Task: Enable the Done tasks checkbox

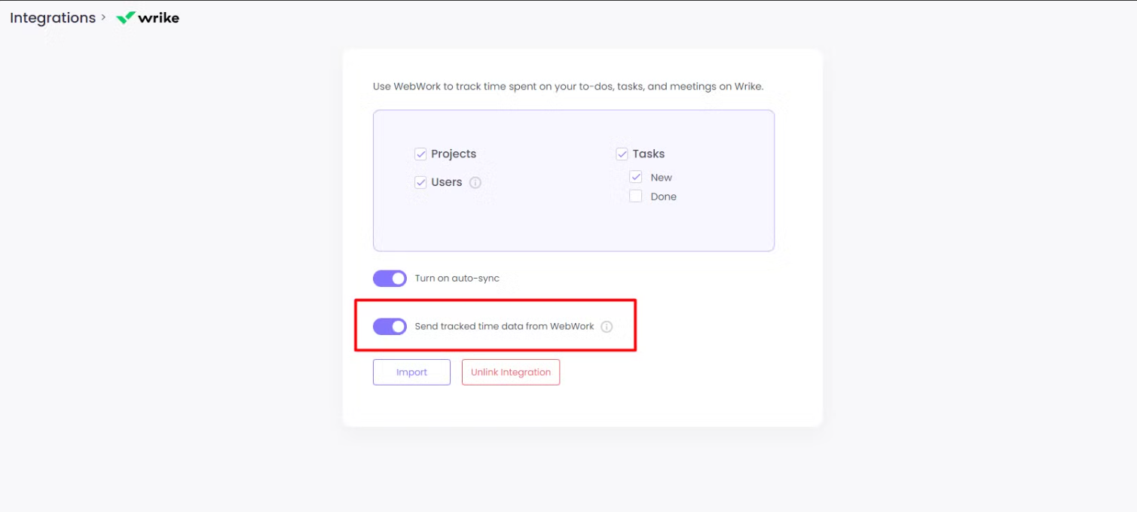Action: pos(636,197)
